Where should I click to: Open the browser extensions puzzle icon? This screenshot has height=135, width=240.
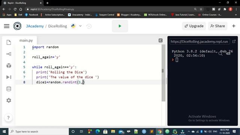tap(225, 9)
